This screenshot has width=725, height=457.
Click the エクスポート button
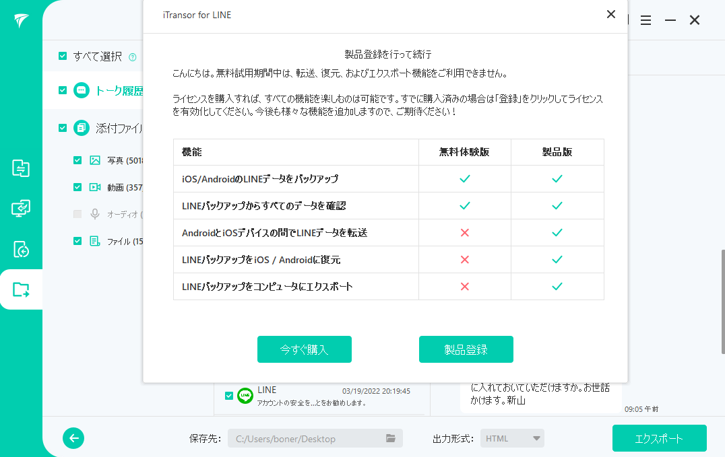point(660,438)
